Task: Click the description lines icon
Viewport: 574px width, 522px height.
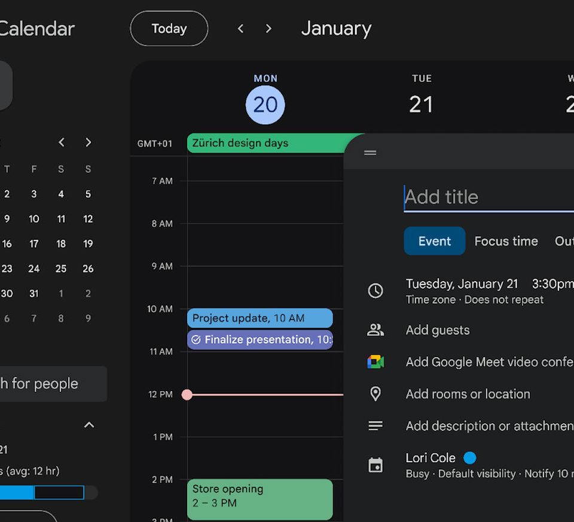Action: tap(375, 426)
